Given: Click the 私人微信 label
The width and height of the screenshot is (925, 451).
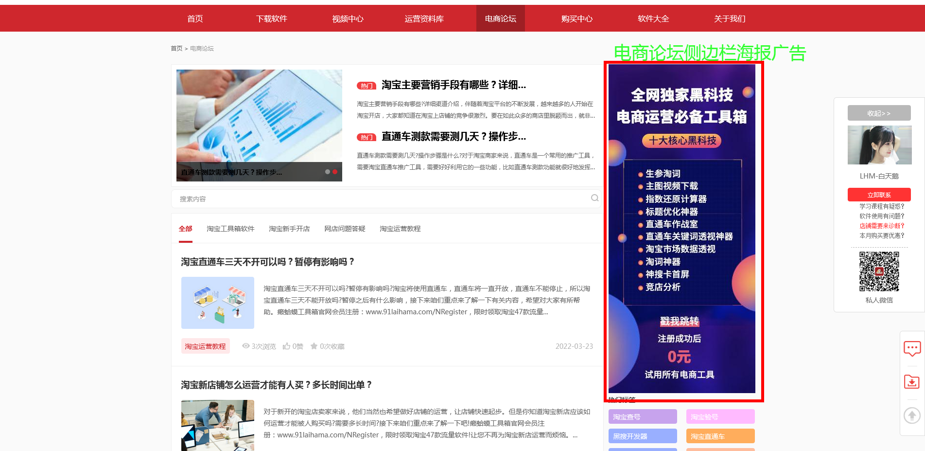Looking at the screenshot, I should (879, 300).
